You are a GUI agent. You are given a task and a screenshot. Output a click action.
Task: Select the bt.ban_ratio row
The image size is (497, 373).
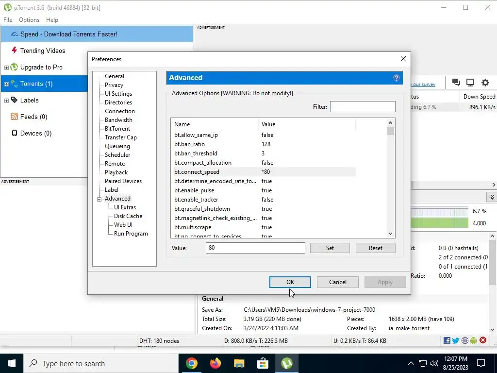(264, 144)
